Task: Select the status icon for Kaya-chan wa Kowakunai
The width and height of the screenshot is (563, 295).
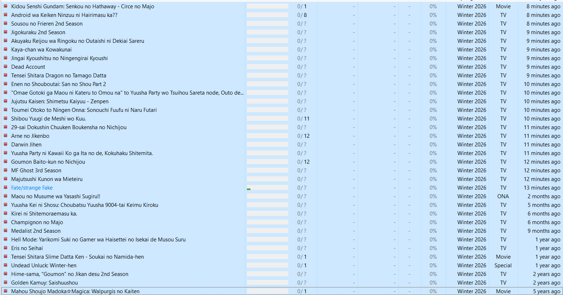Action: point(5,49)
